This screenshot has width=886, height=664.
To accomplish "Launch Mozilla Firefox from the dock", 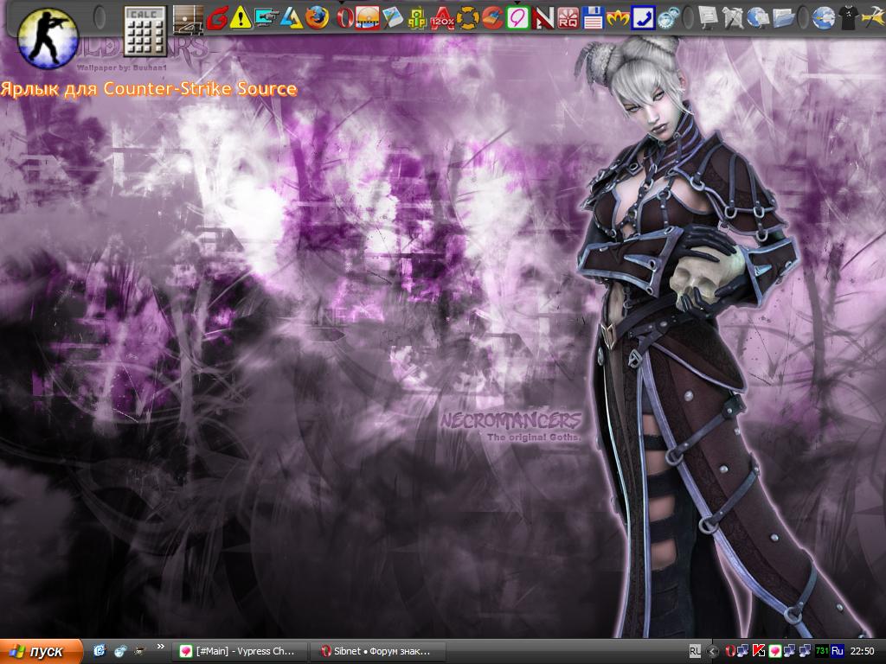I will coord(317,18).
